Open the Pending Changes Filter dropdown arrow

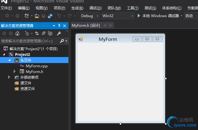coord(32,33)
